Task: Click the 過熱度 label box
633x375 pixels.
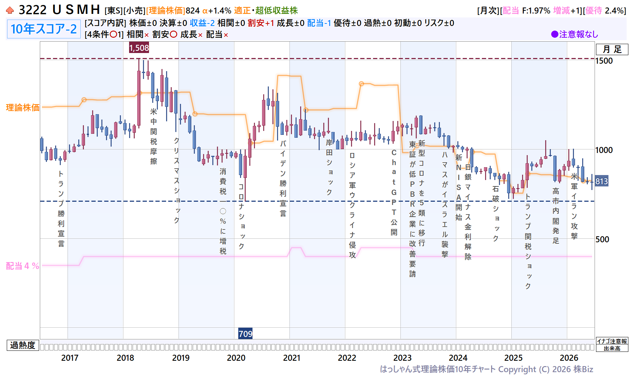Action: tap(23, 345)
